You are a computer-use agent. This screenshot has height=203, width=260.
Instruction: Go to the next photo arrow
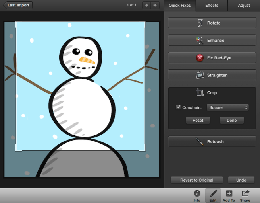156,5
